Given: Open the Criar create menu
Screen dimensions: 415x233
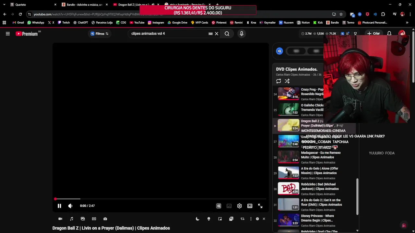Looking at the screenshot, I should (373, 34).
